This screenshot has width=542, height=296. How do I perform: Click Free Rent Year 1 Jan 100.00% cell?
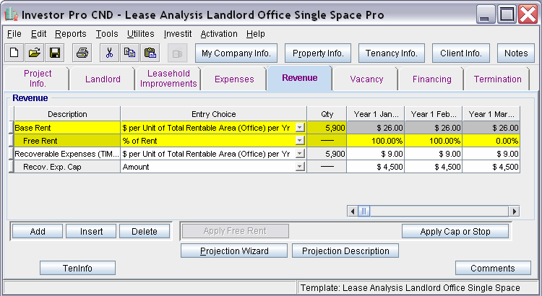375,141
